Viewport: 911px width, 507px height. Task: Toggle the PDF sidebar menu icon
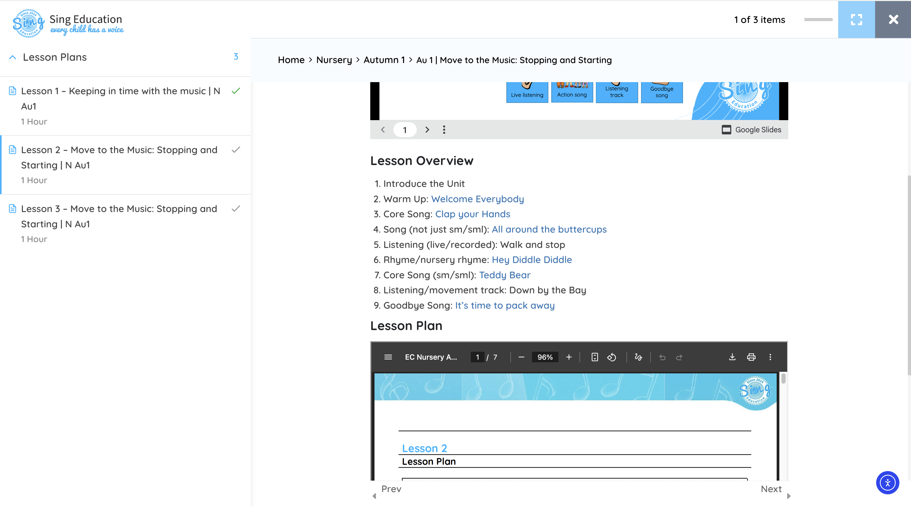tap(388, 357)
